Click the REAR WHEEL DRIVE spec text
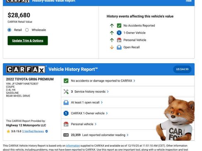The width and height of the screenshot is (202, 151). tap(18, 96)
